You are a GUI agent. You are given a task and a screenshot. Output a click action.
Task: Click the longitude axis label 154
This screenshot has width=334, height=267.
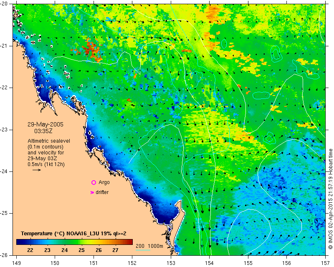210,263
